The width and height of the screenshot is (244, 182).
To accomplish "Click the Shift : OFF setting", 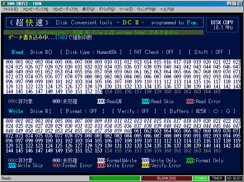I will coord(209,52).
